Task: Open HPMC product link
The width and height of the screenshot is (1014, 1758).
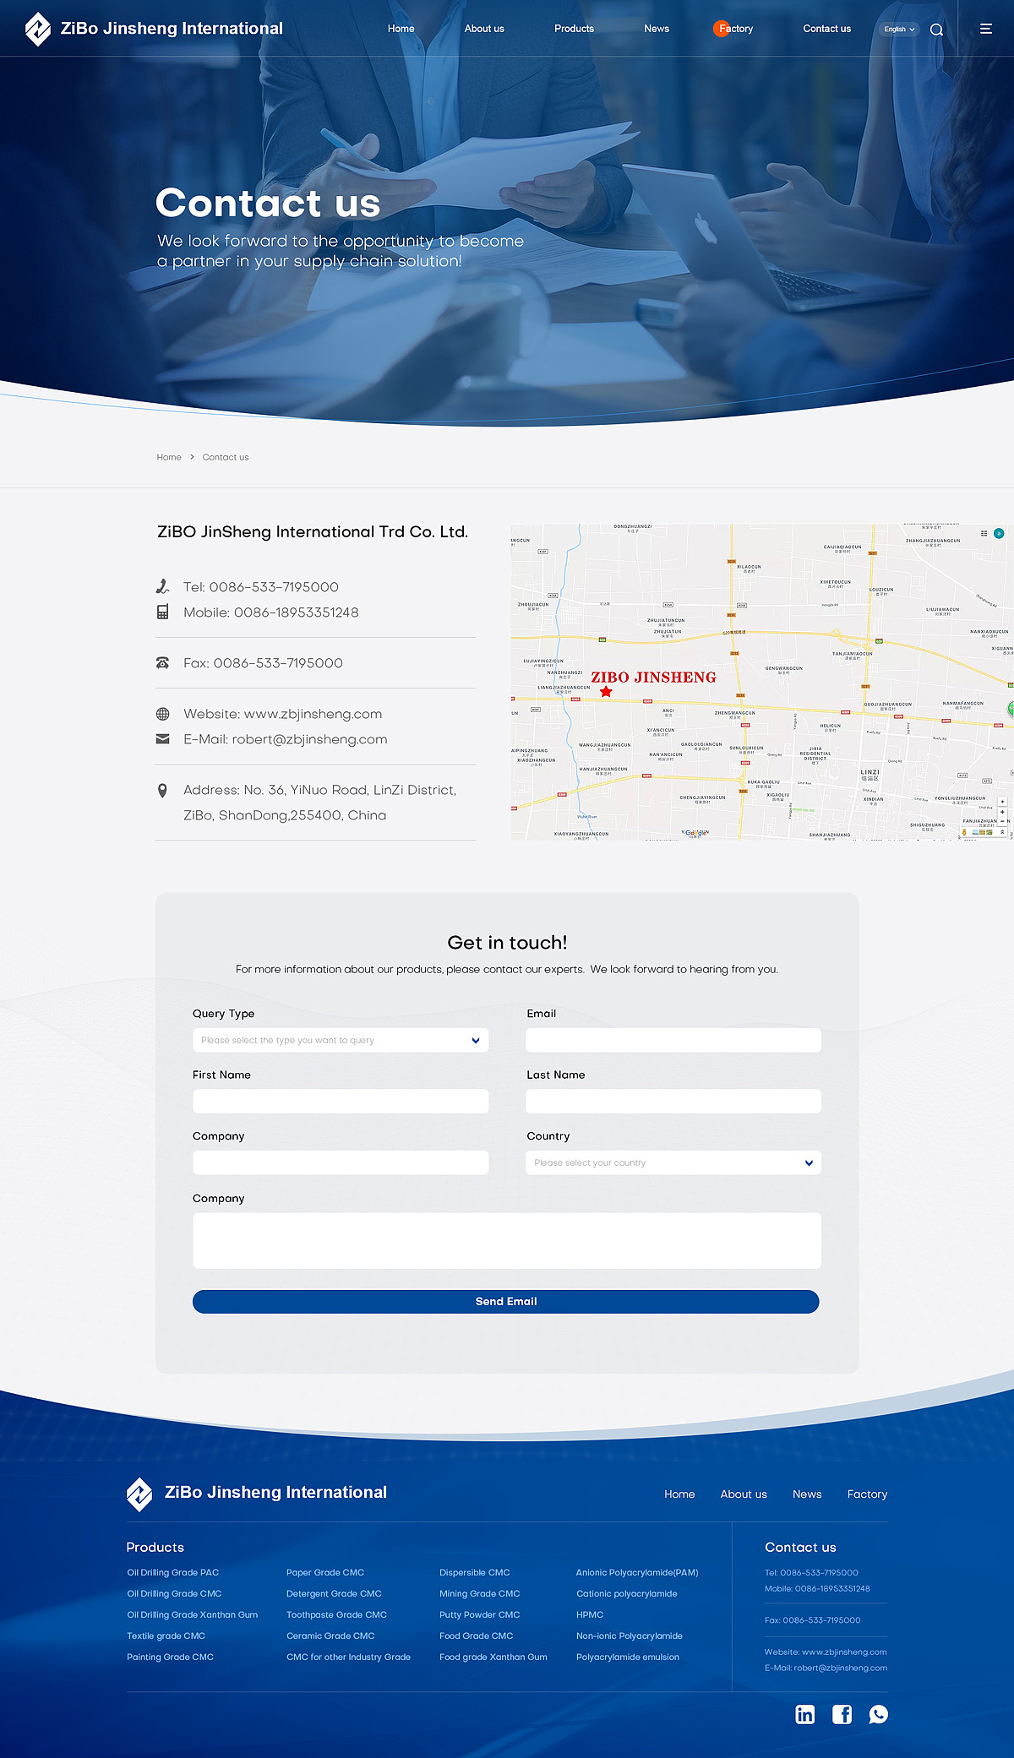Action: coord(590,1614)
